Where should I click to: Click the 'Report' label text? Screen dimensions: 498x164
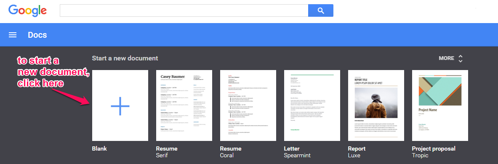click(x=357, y=149)
